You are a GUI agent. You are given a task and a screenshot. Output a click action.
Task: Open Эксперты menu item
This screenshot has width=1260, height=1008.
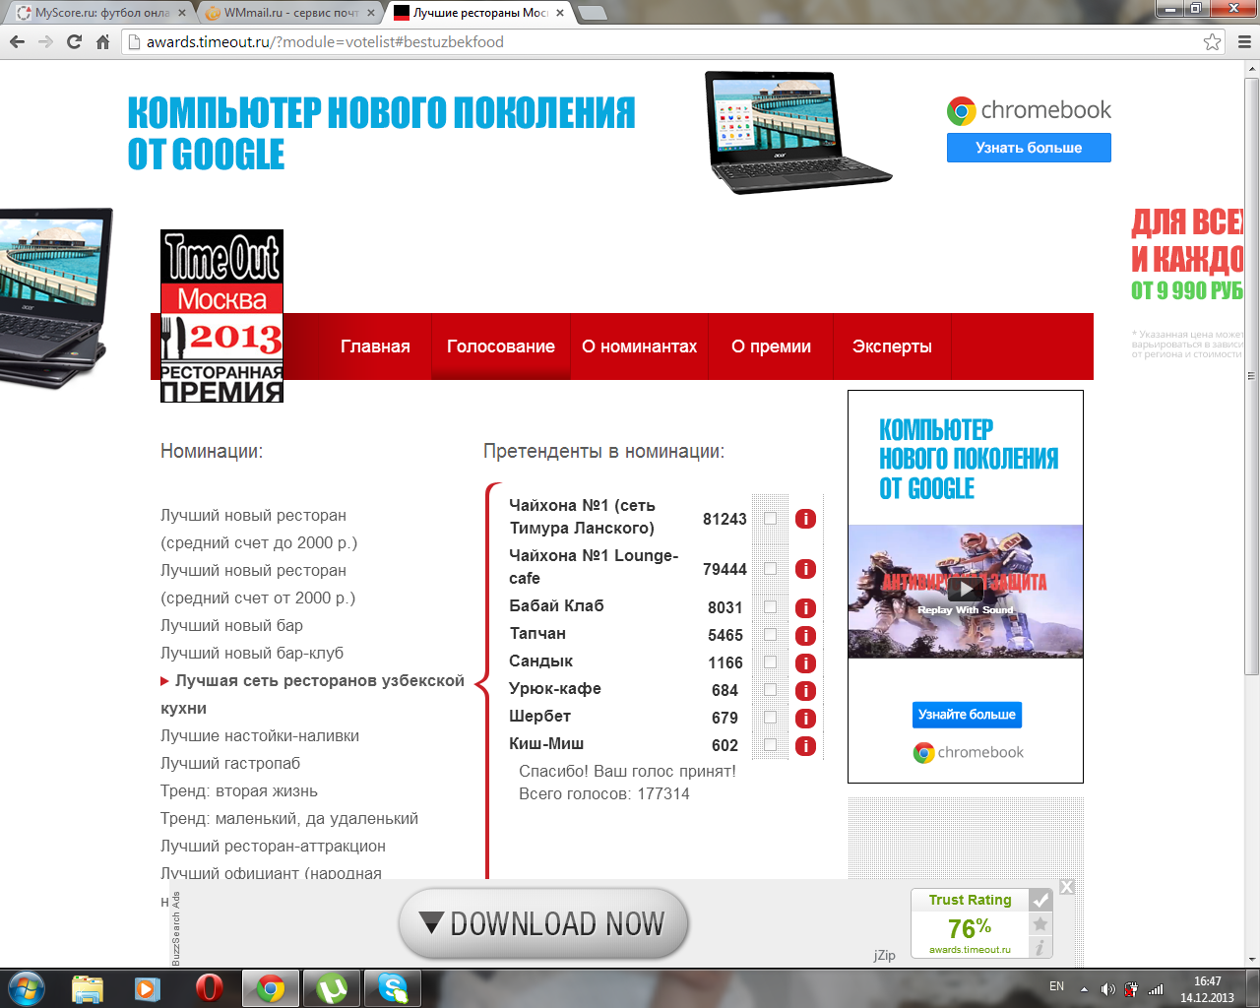click(892, 346)
